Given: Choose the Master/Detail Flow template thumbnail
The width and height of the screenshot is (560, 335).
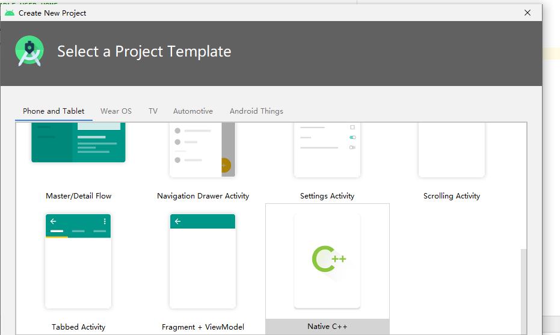Looking at the screenshot, I should 78,143.
